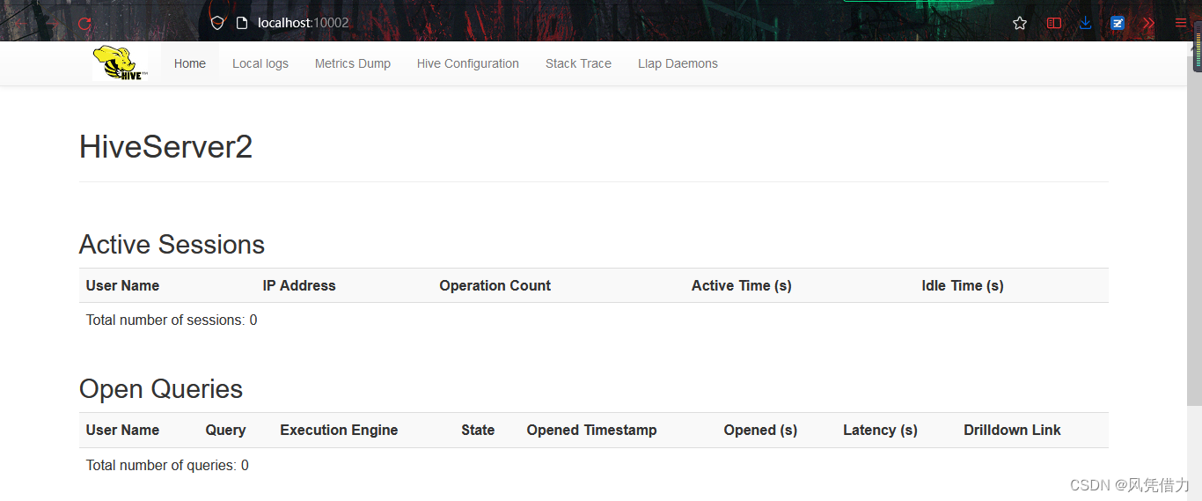This screenshot has width=1202, height=501.
Task: Open the Stack Trace tab
Action: pyautogui.click(x=578, y=63)
